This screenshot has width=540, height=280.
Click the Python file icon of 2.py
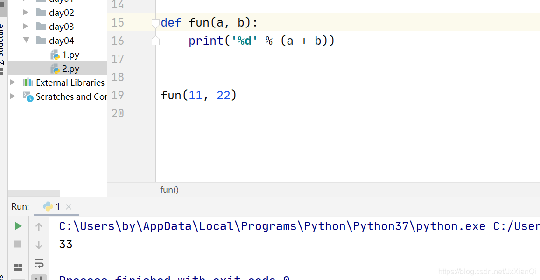tap(55, 69)
